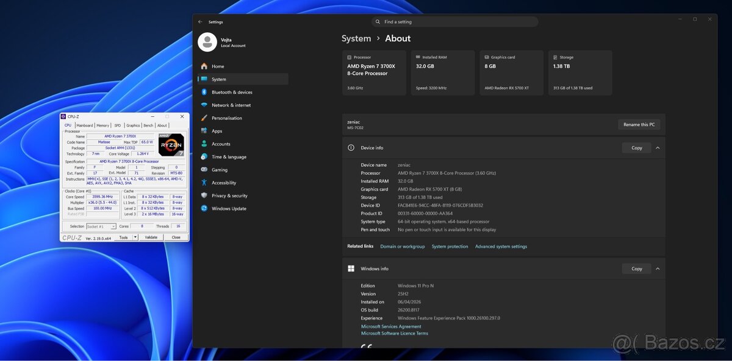Open the Graphics card summary card
This screenshot has height=361, width=732.
coord(512,72)
